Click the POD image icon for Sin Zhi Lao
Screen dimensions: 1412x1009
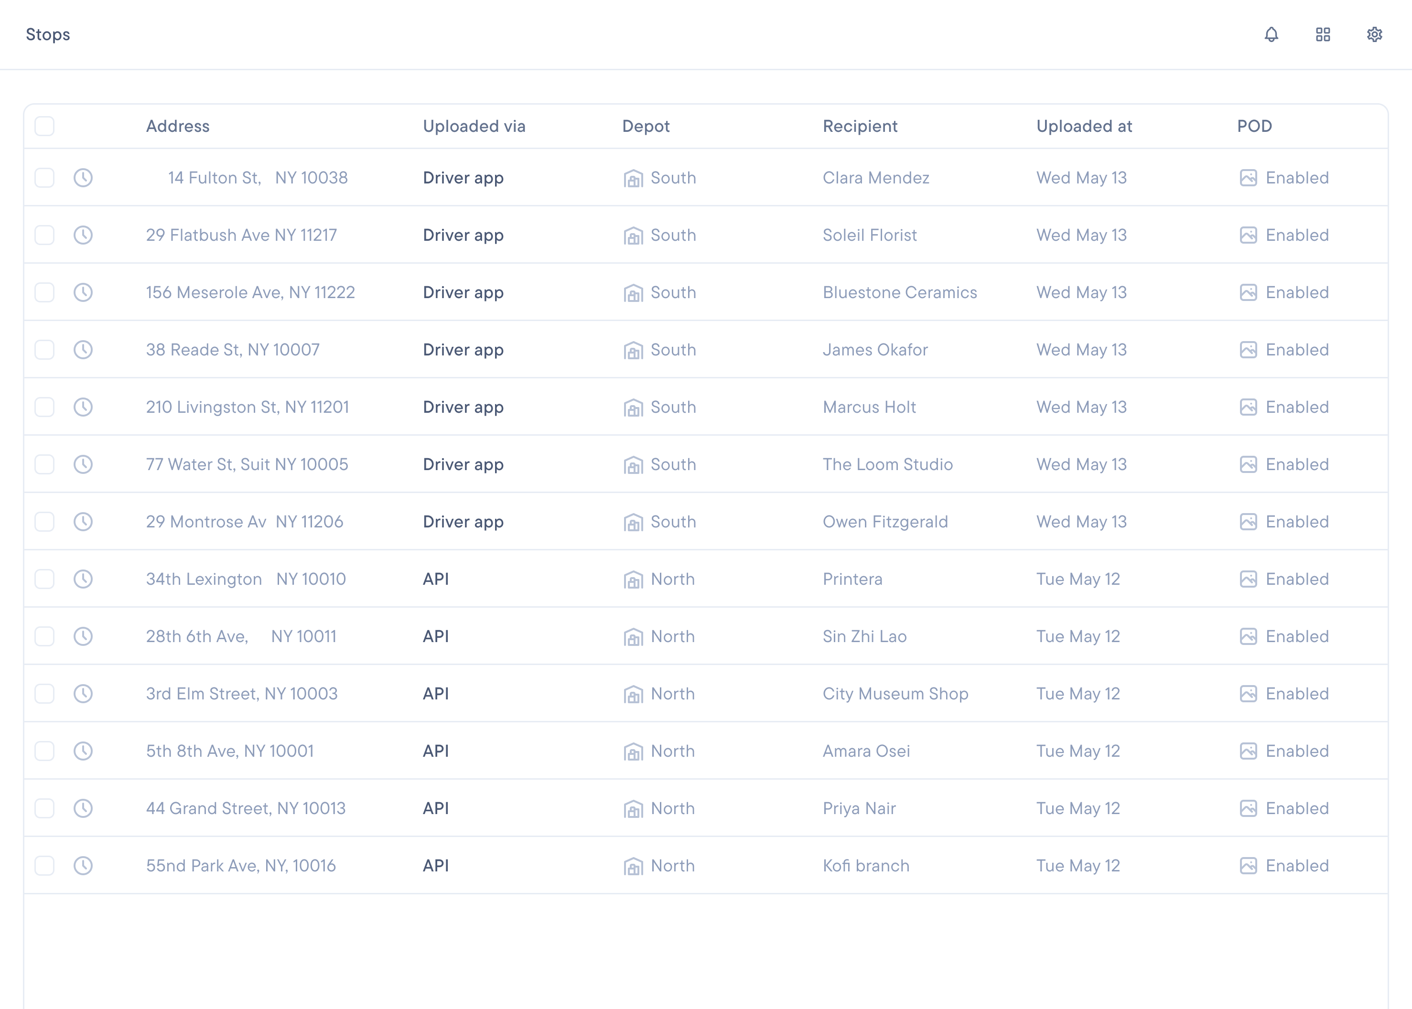pyautogui.click(x=1248, y=636)
